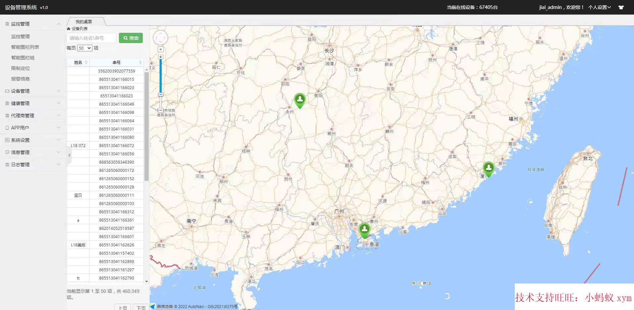Click the green marker near 厦门
Image resolution: width=634 pixels, height=310 pixels.
tap(489, 169)
